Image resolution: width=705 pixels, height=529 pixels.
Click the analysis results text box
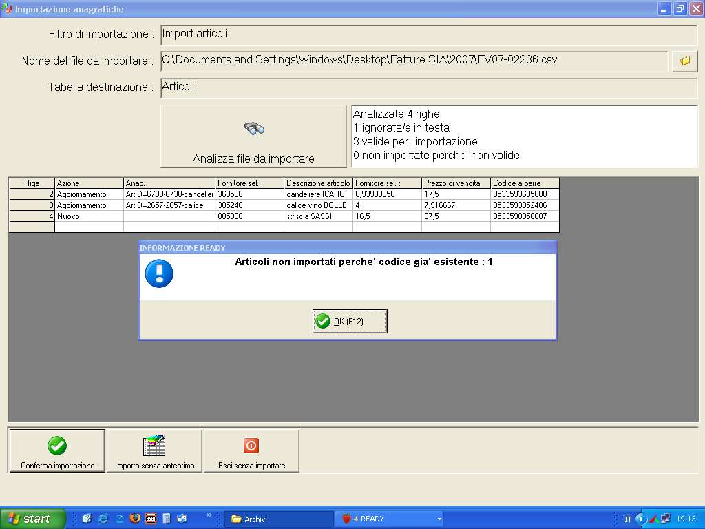524,136
